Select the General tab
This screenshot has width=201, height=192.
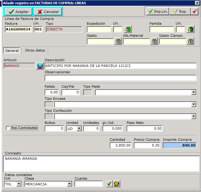point(12,51)
